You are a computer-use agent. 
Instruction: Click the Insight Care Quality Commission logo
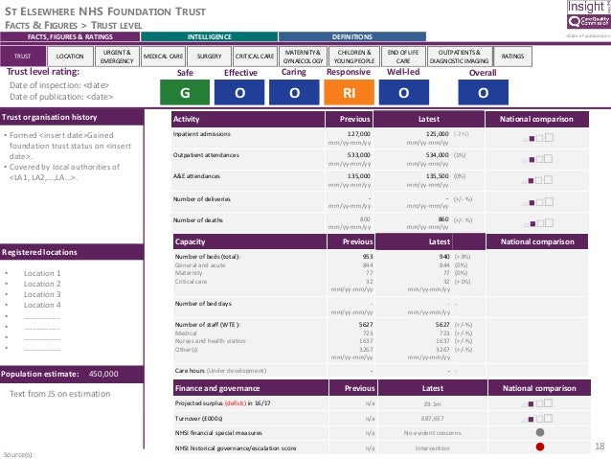click(588, 14)
